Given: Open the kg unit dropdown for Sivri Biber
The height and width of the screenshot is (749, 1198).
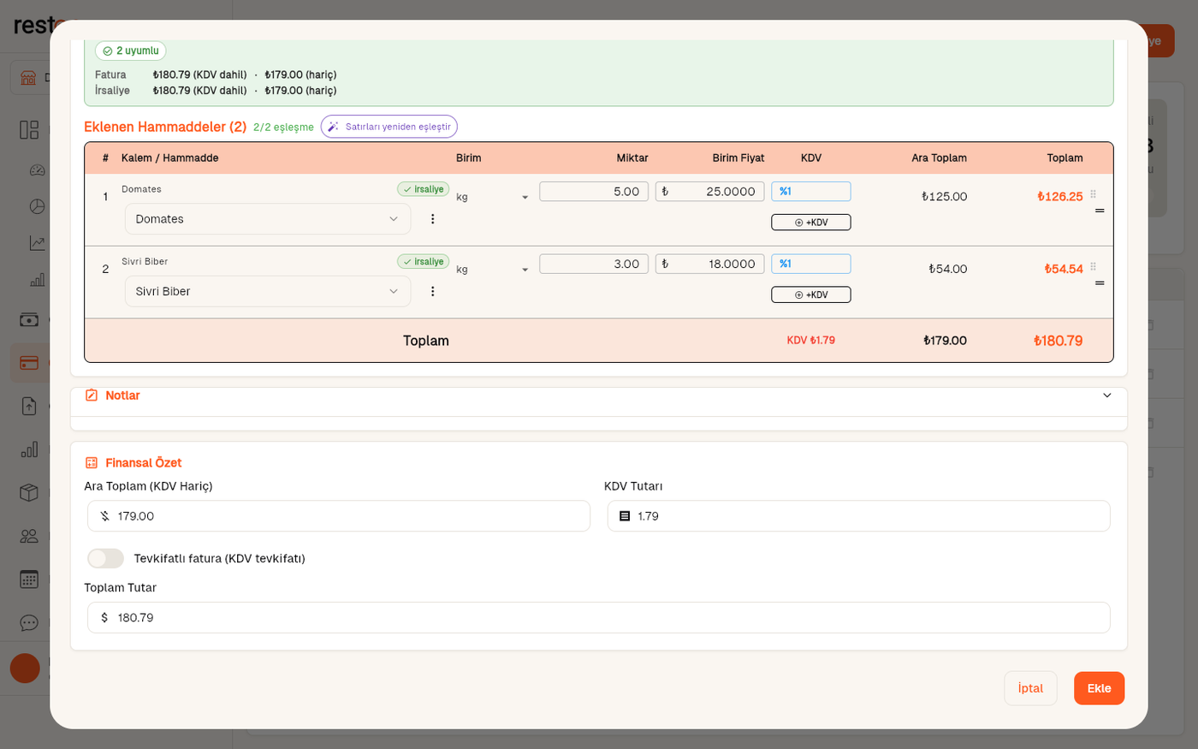Looking at the screenshot, I should [x=493, y=269].
